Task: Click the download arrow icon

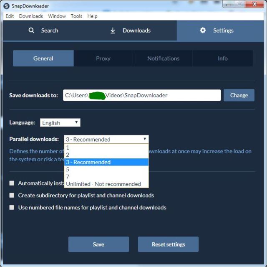Action: (113, 31)
